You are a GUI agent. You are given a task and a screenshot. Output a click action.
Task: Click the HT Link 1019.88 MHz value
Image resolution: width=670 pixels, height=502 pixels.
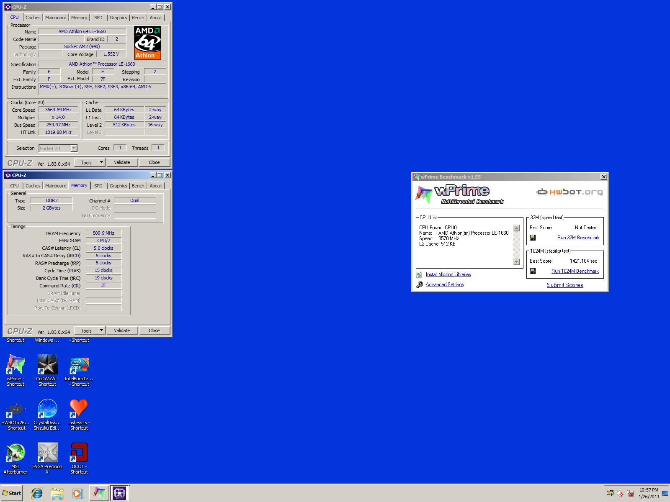click(59, 132)
